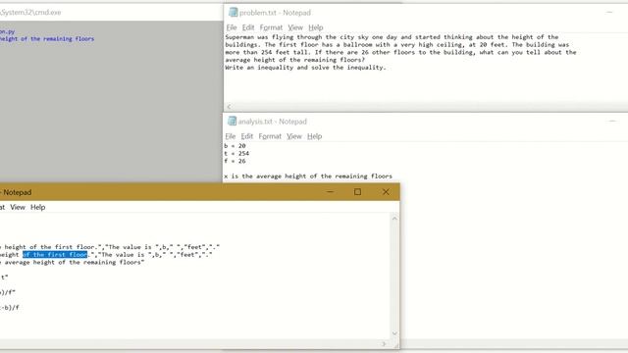Screen dimensions: 628x353
Task: Click "x is the average height" line
Action: click(308, 176)
